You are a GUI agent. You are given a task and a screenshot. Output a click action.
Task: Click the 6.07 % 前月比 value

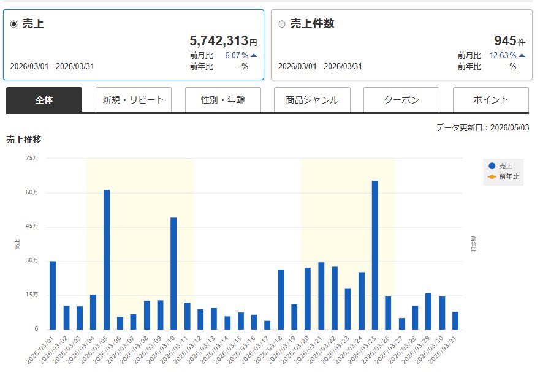coord(237,56)
